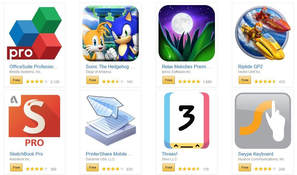This screenshot has width=297, height=175.
Task: Select the SketchBook Pro app icon
Action: (34, 121)
